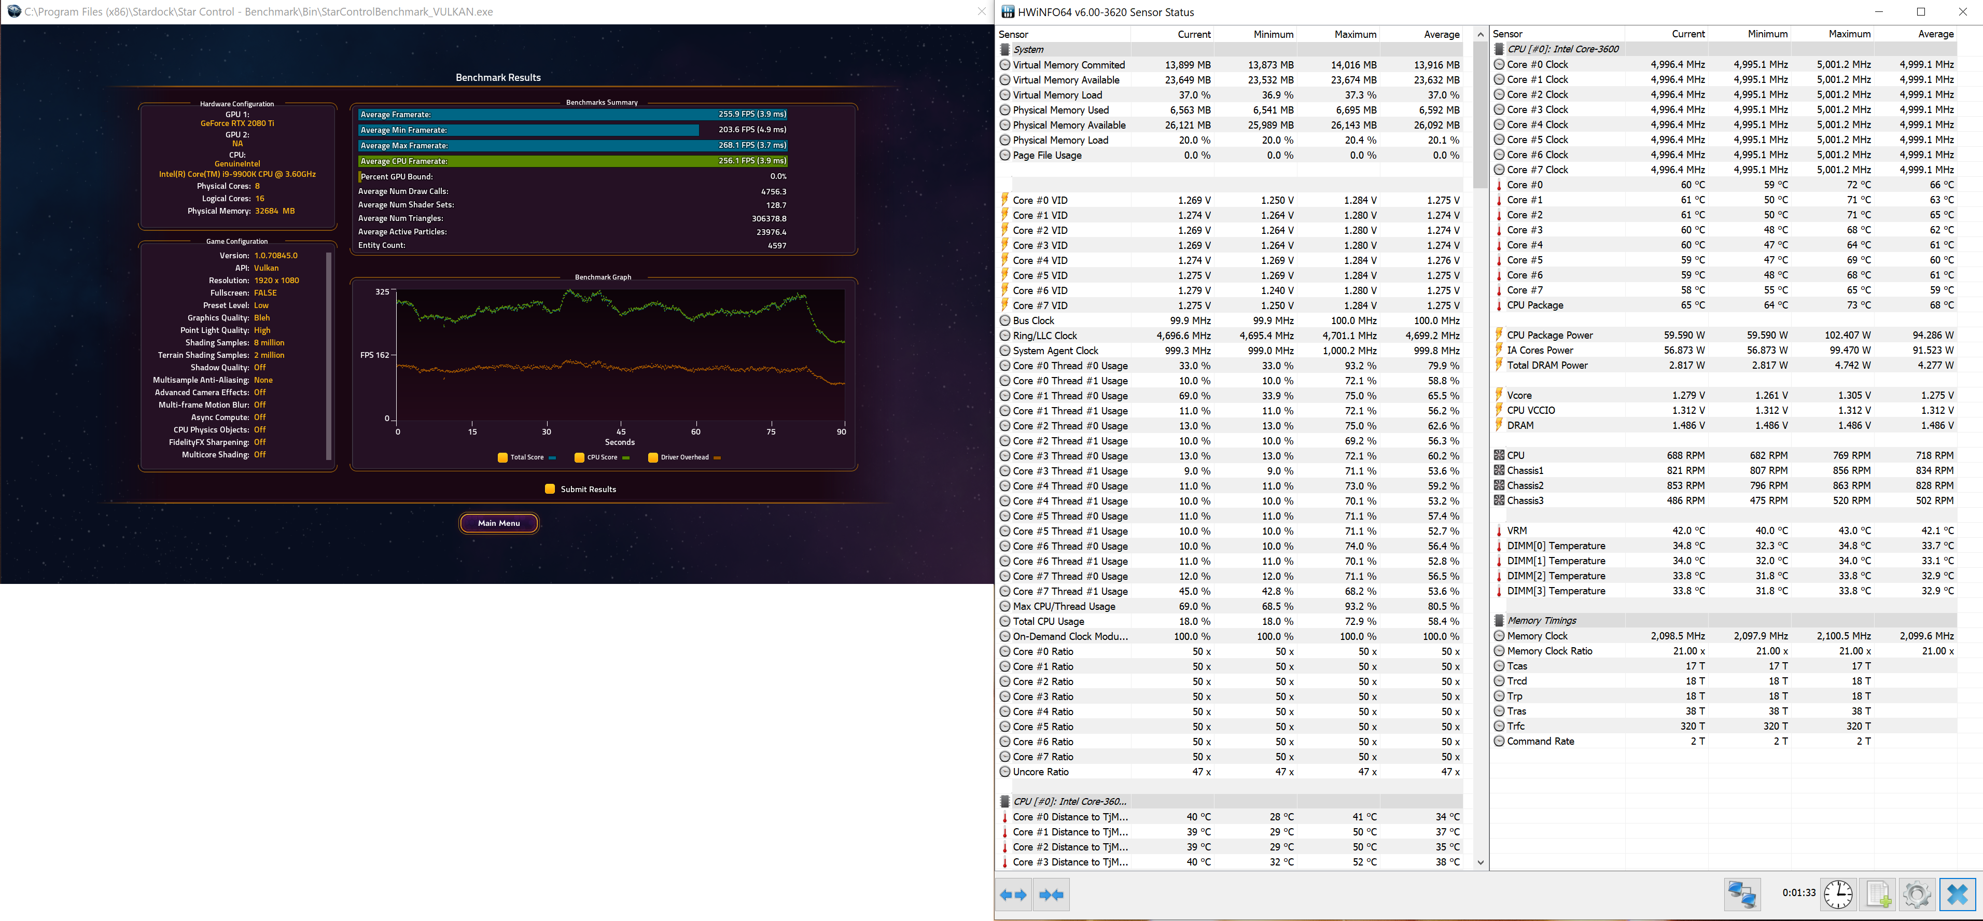Toggle the CPU Score graph checkbox
The image size is (1983, 921).
click(x=579, y=457)
